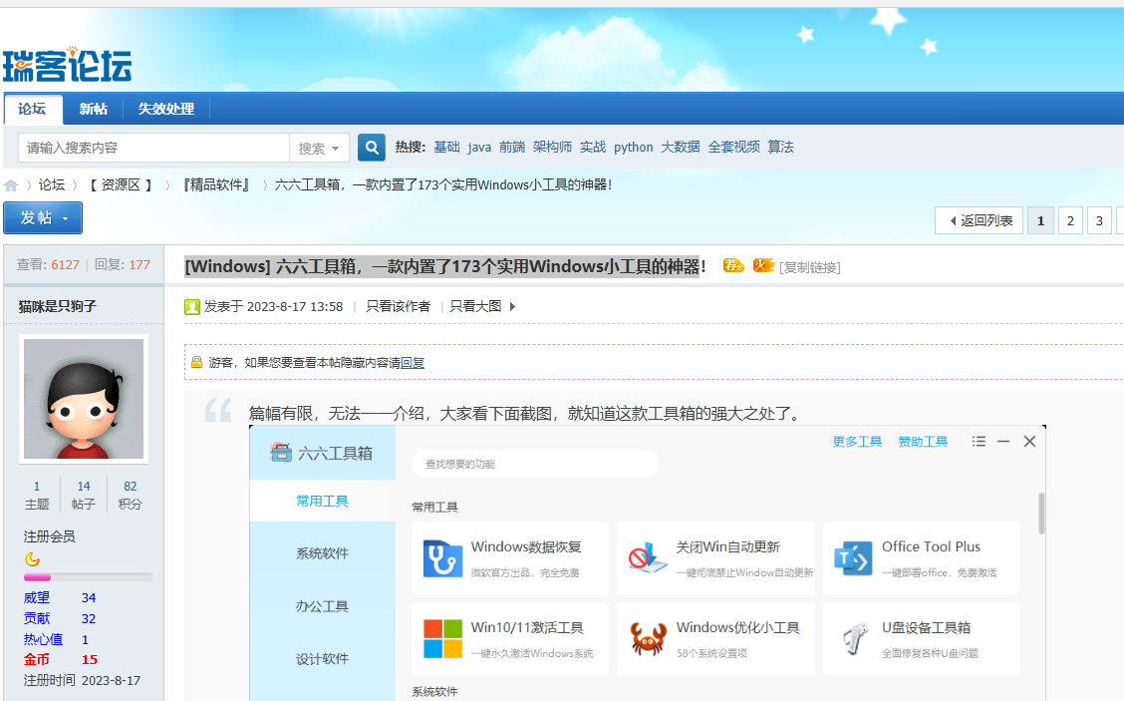Go to page 2 of the thread
The height and width of the screenshot is (701, 1124).
[1070, 220]
